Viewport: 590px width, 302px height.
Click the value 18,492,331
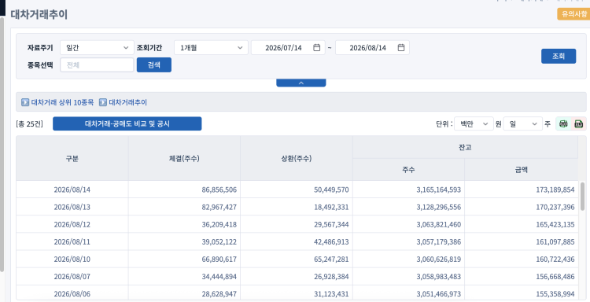pyautogui.click(x=331, y=207)
